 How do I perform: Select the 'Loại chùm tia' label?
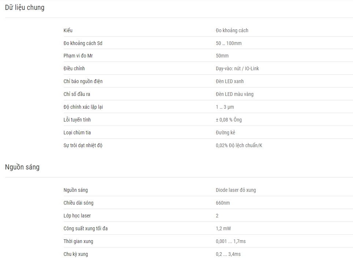77,133
